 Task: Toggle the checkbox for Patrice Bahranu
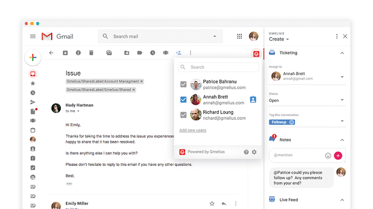[x=184, y=84]
